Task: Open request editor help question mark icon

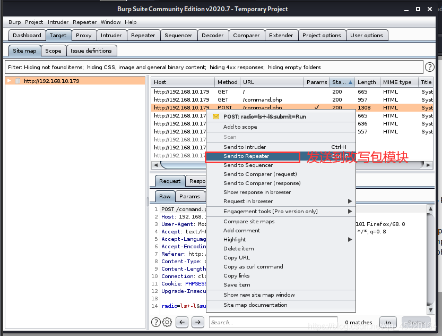Action: [x=156, y=322]
